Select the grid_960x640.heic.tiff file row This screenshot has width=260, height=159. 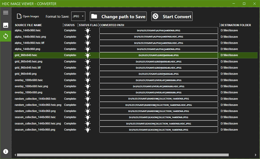pos(28,68)
